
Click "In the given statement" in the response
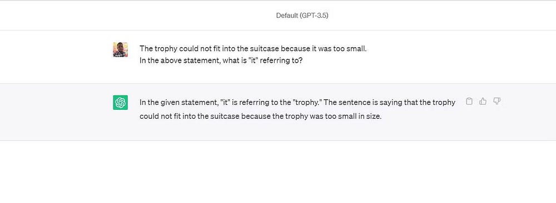178,102
